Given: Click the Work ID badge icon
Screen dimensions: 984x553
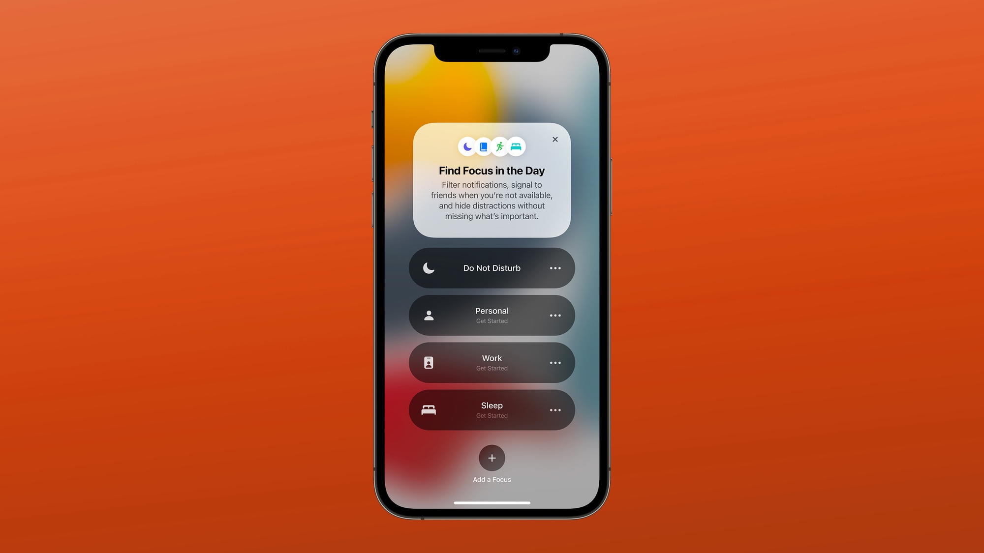Looking at the screenshot, I should (x=428, y=363).
